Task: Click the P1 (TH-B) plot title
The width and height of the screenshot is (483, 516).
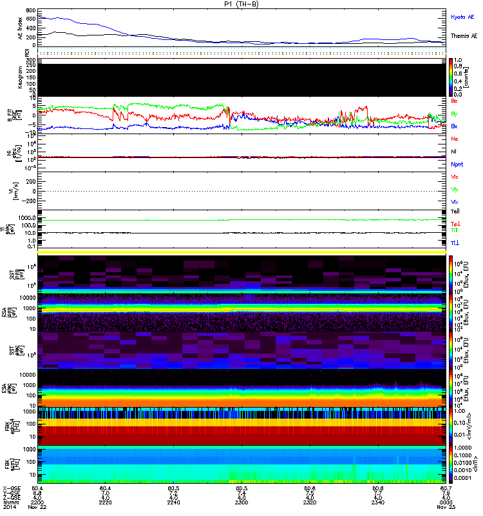Action: (x=241, y=4)
